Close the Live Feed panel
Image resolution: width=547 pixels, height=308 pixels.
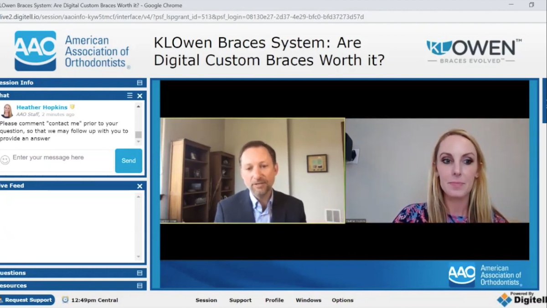[140, 186]
